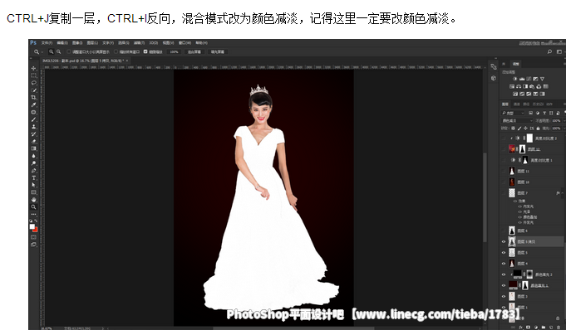The width and height of the screenshot is (566, 330).
Task: Click the Zoom In option icon
Action: [x=52, y=52]
